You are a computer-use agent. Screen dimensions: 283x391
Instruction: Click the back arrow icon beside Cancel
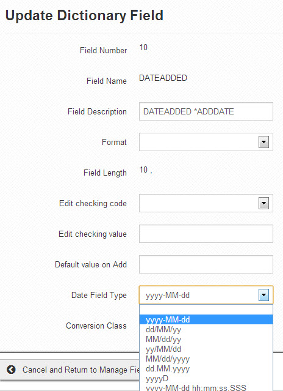pyautogui.click(x=11, y=370)
